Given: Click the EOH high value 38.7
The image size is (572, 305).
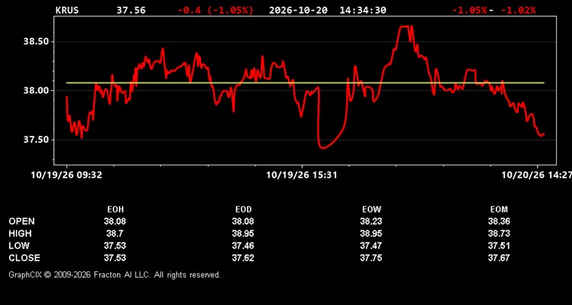Looking at the screenshot, I should point(115,233).
